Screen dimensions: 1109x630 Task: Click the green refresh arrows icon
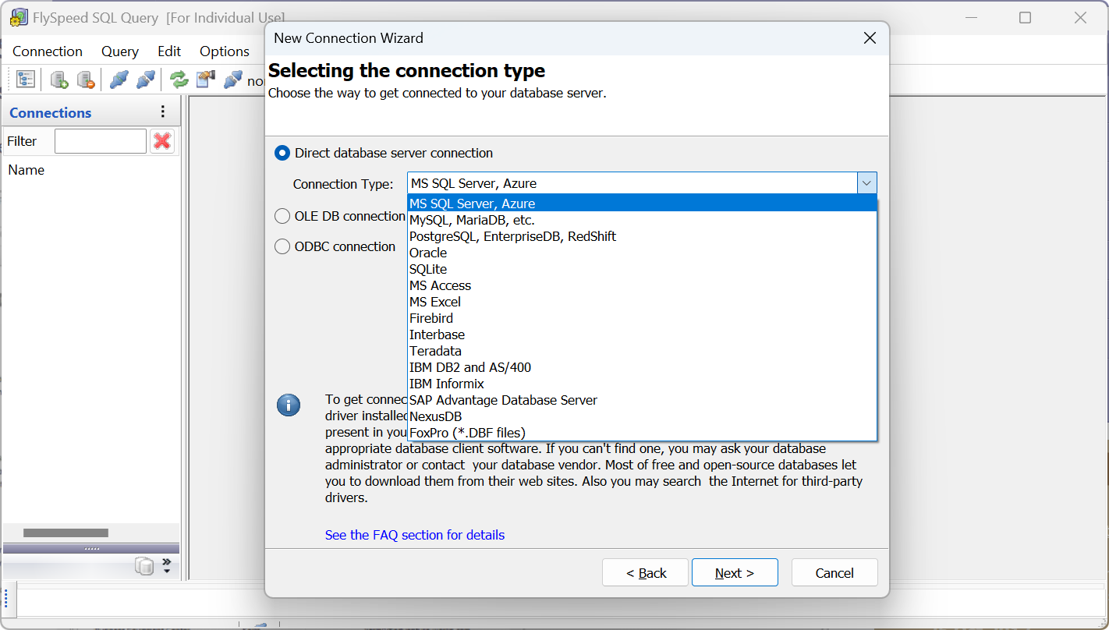(179, 80)
